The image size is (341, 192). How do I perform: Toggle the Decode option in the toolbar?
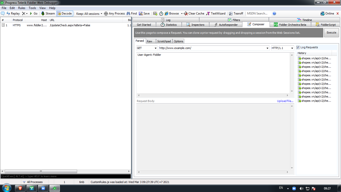coord(64,13)
